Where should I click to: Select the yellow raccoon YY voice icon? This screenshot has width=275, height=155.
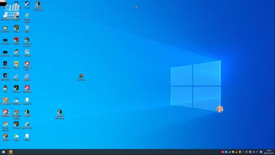tap(16, 65)
